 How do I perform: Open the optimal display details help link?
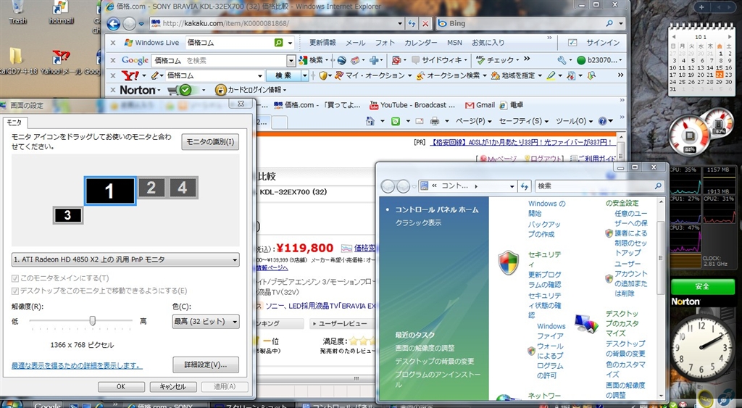point(77,366)
